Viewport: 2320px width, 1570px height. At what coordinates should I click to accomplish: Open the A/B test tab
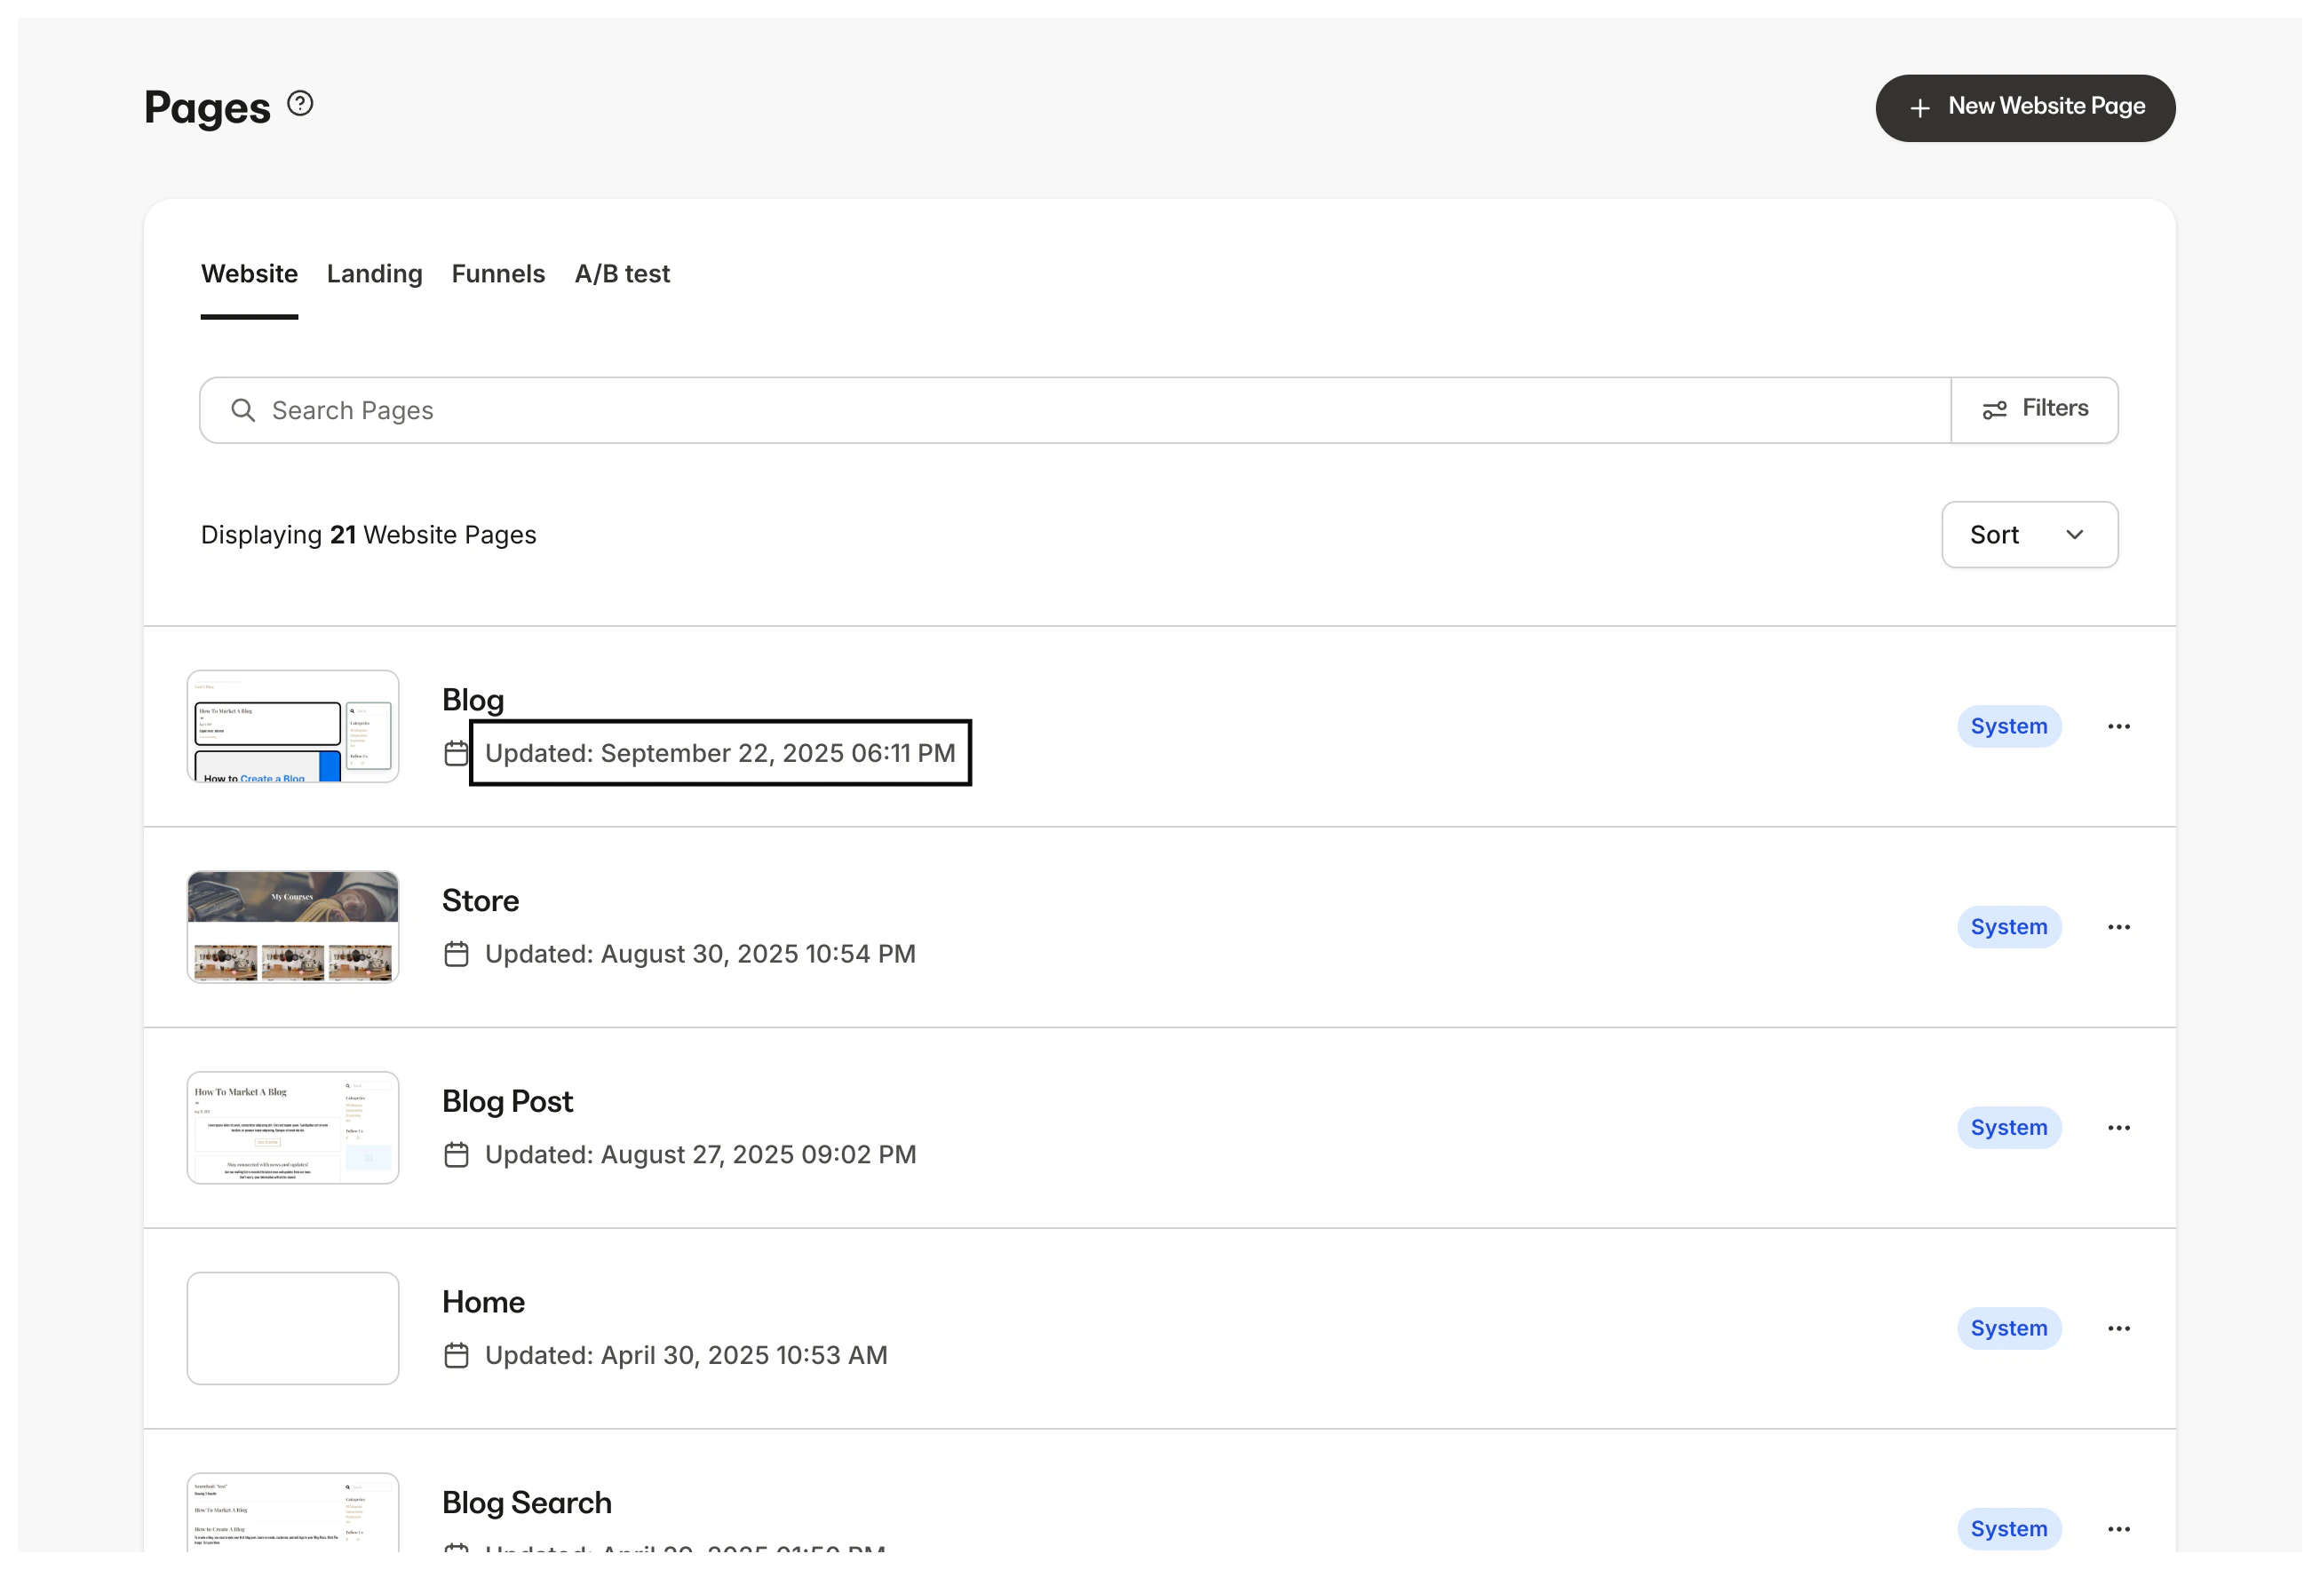(x=622, y=274)
